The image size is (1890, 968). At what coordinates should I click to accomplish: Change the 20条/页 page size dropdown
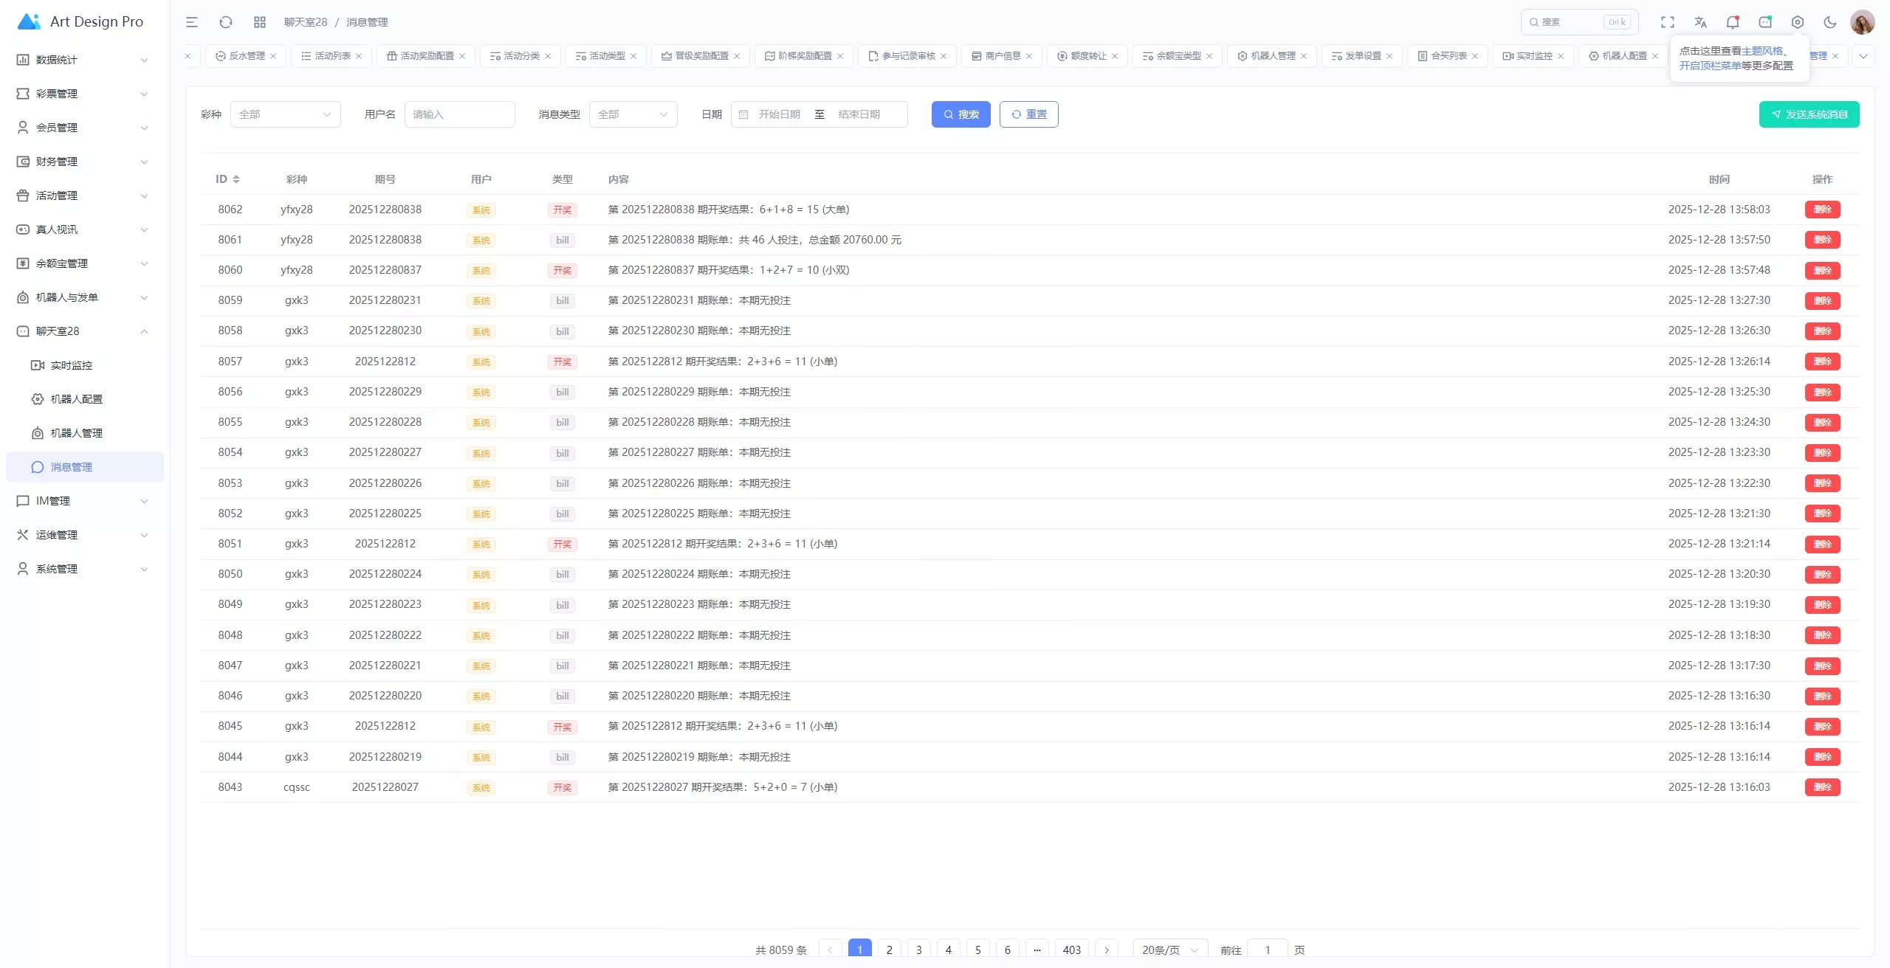[1169, 950]
